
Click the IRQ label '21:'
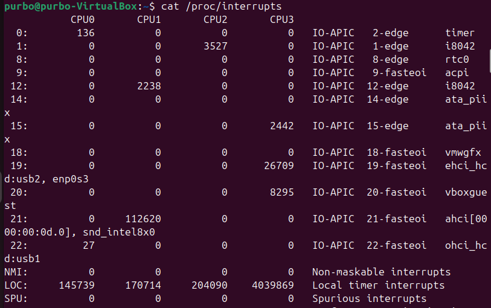(19, 219)
